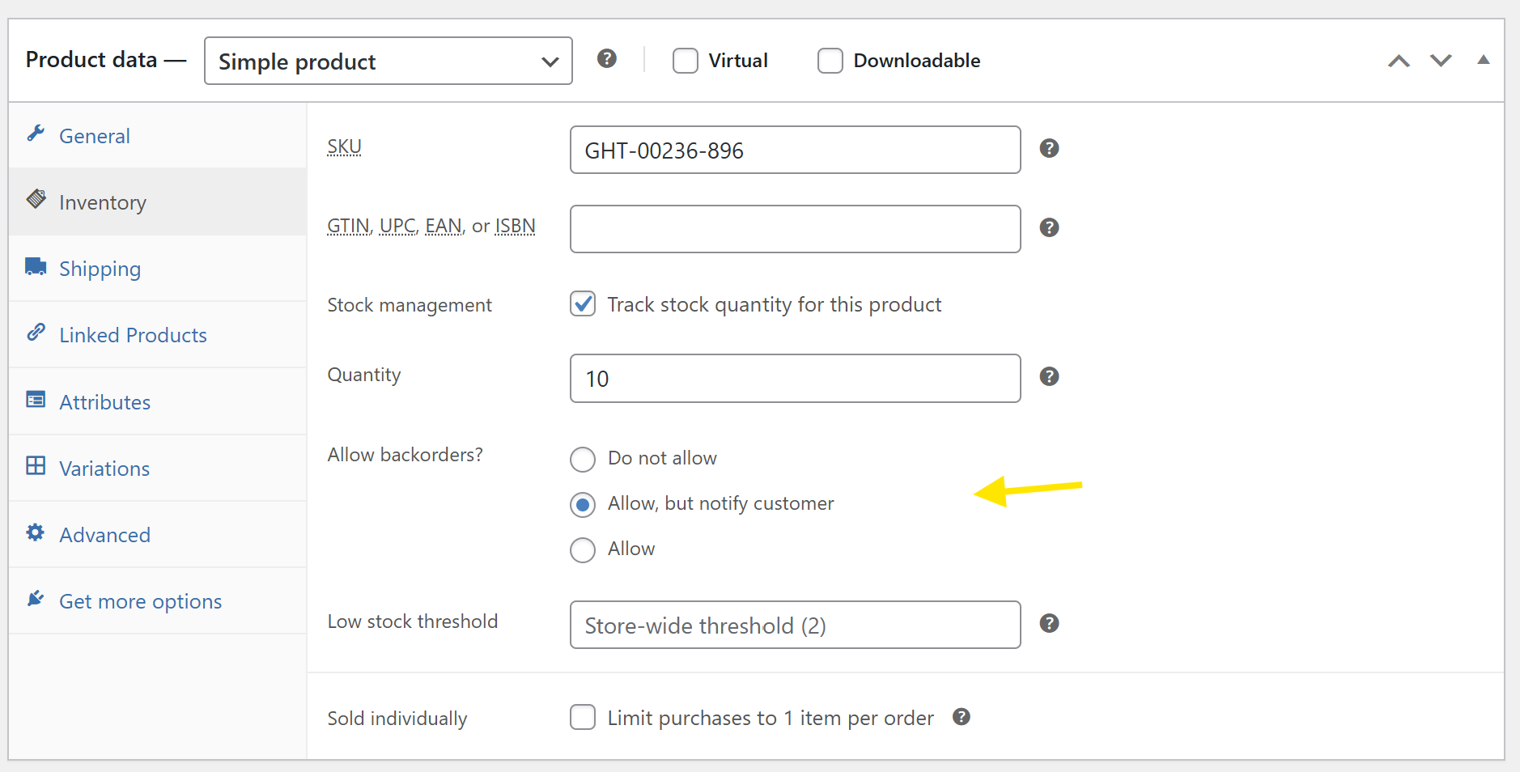
Task: Uncheck Track stock quantity for this product
Action: point(583,304)
